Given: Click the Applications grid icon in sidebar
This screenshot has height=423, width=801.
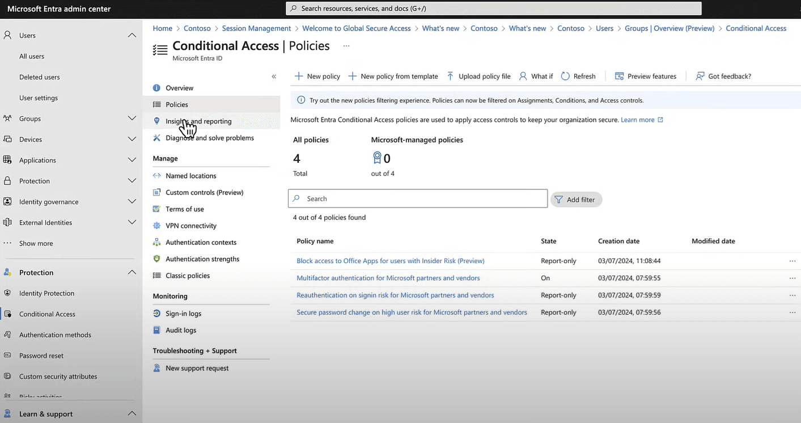Looking at the screenshot, I should pos(7,160).
